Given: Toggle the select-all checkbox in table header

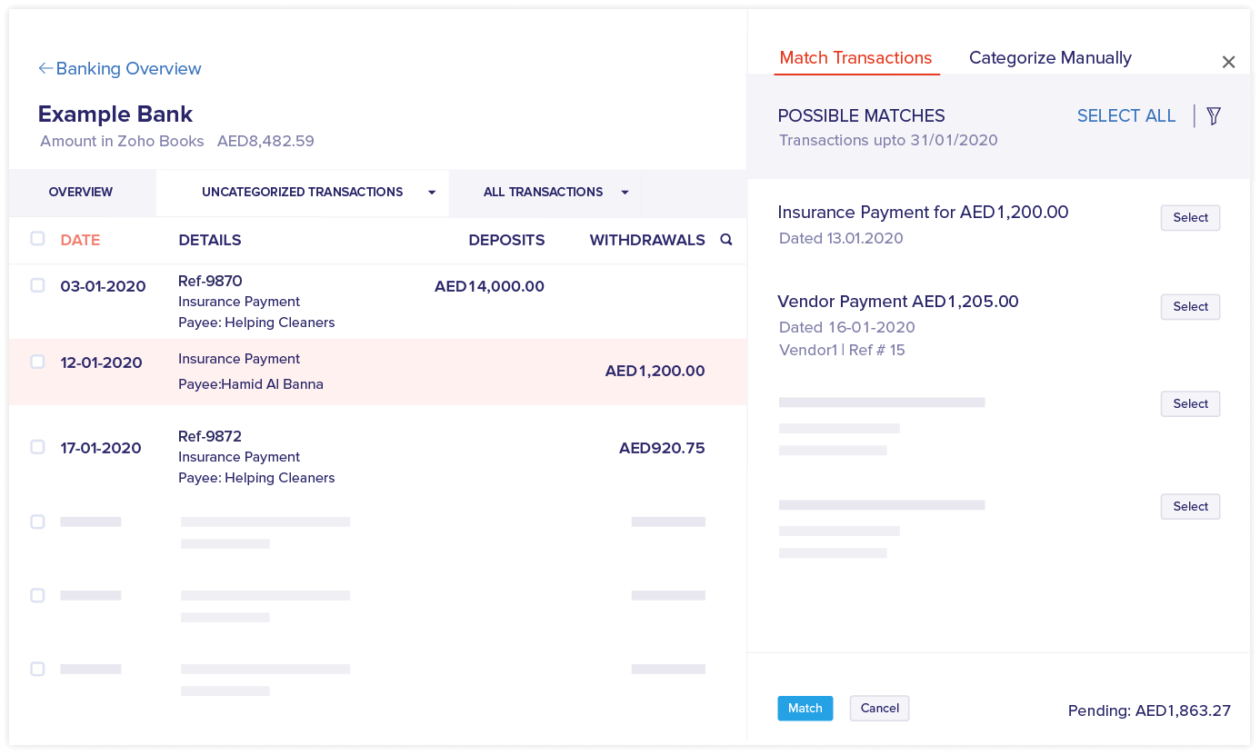Looking at the screenshot, I should [x=37, y=239].
